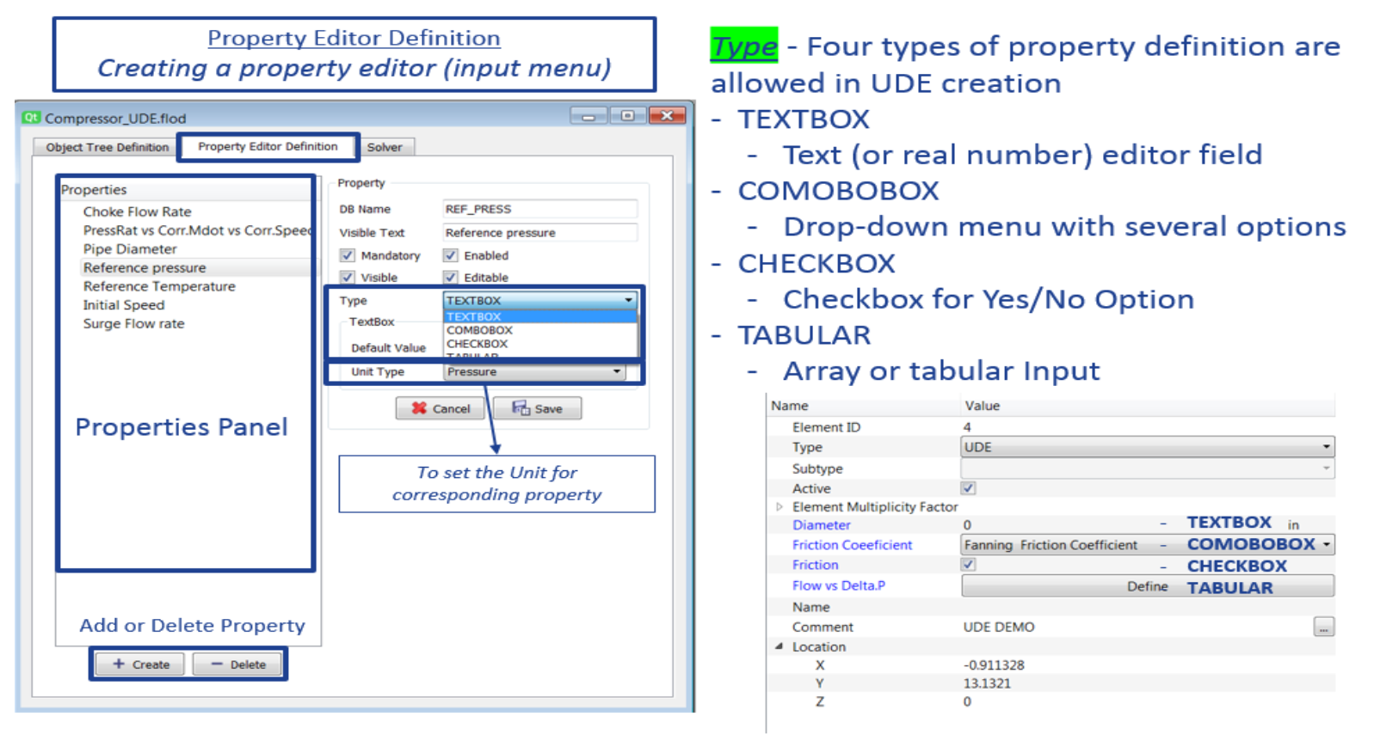The height and width of the screenshot is (741, 1374).
Task: Open the ellipsis button beside Comment
Action: (1323, 628)
